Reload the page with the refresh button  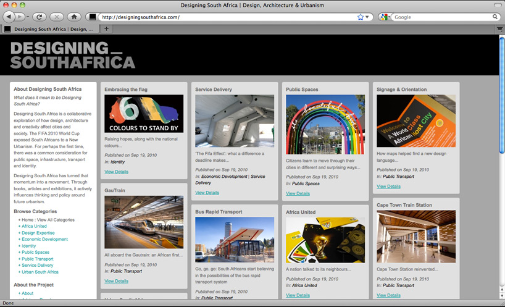point(40,17)
